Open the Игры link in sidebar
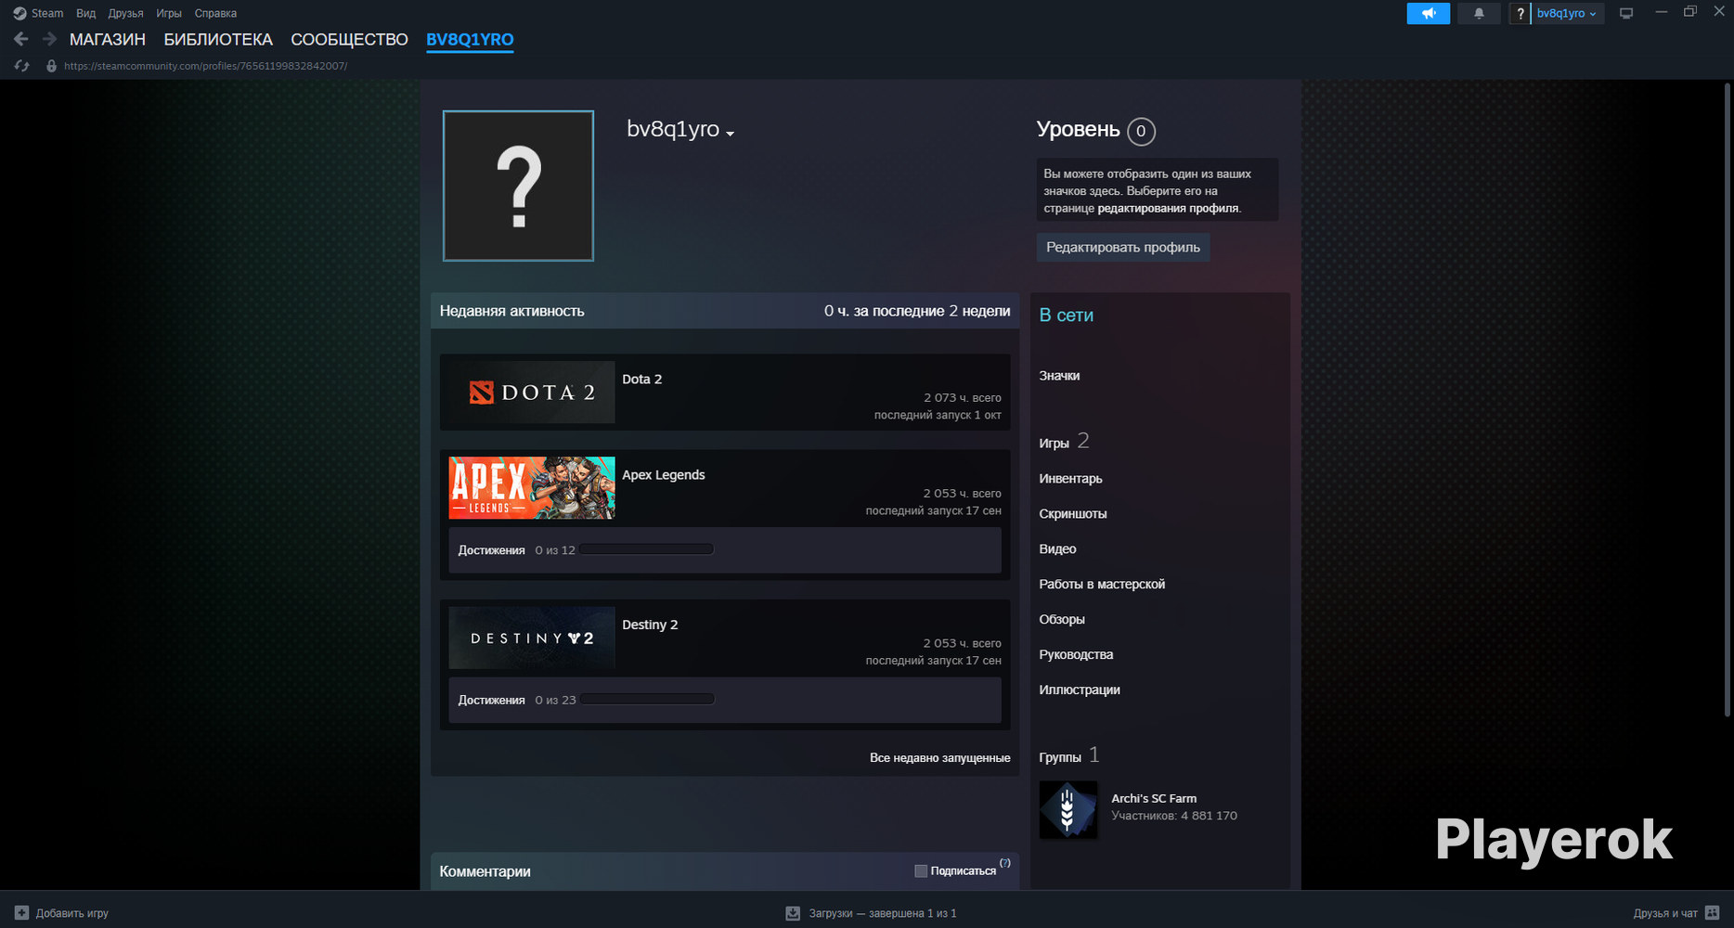1734x928 pixels. tap(1055, 444)
